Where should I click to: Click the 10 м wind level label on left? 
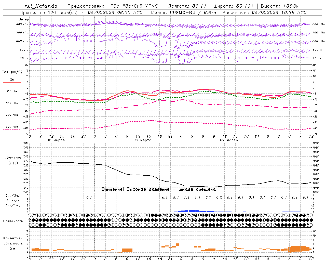[24, 58]
